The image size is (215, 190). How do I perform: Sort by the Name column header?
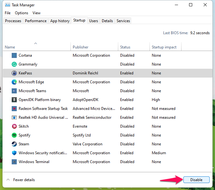pos(37,47)
